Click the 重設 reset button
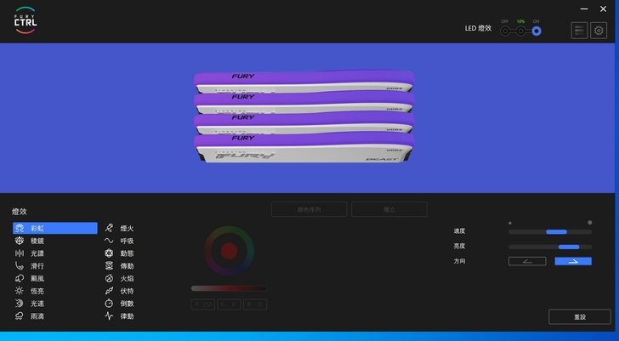 coord(580,317)
